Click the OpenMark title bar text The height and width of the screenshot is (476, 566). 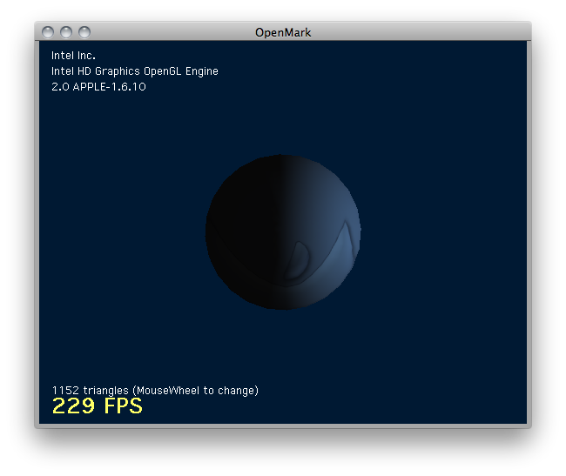pos(283,32)
